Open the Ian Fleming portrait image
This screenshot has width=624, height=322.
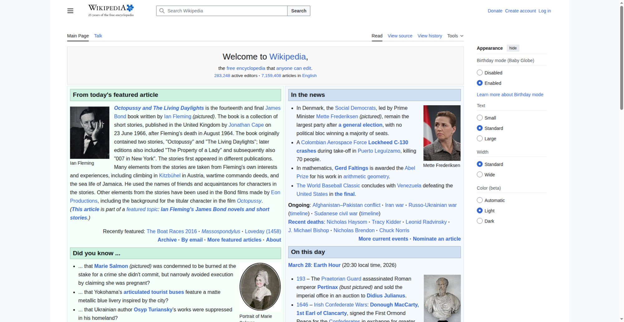tap(90, 133)
